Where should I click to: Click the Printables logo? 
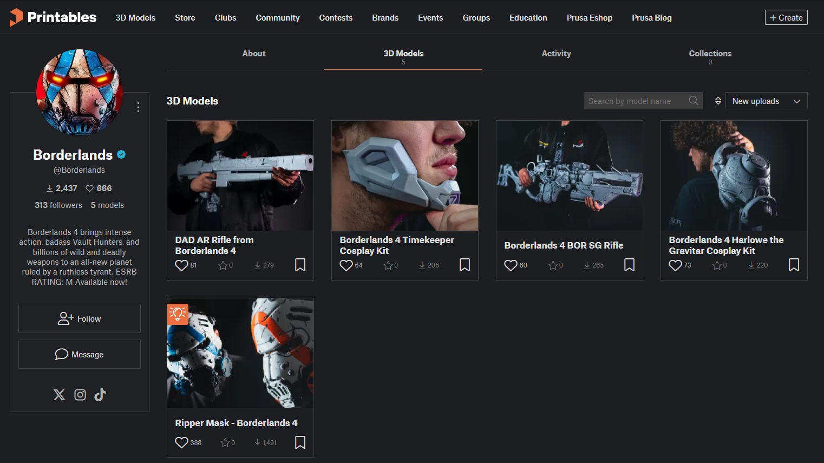coord(51,17)
